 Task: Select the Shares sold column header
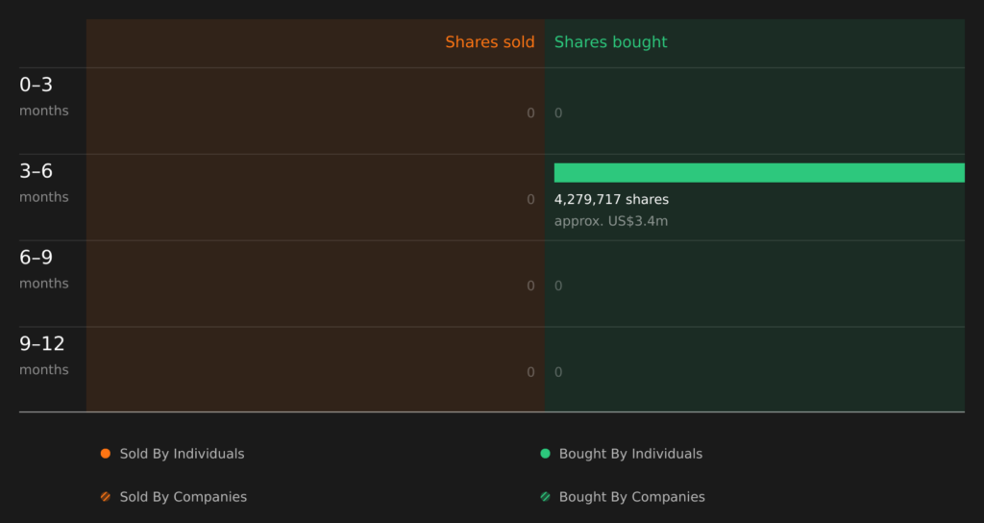[x=489, y=42]
